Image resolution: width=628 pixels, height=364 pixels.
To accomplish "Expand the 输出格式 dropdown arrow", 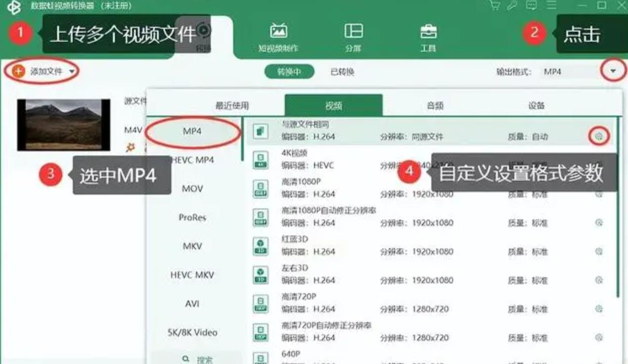I will coord(613,72).
